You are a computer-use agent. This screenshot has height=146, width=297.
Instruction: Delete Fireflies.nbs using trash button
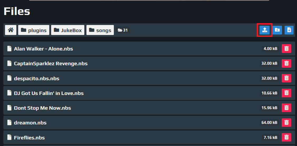[286, 137]
